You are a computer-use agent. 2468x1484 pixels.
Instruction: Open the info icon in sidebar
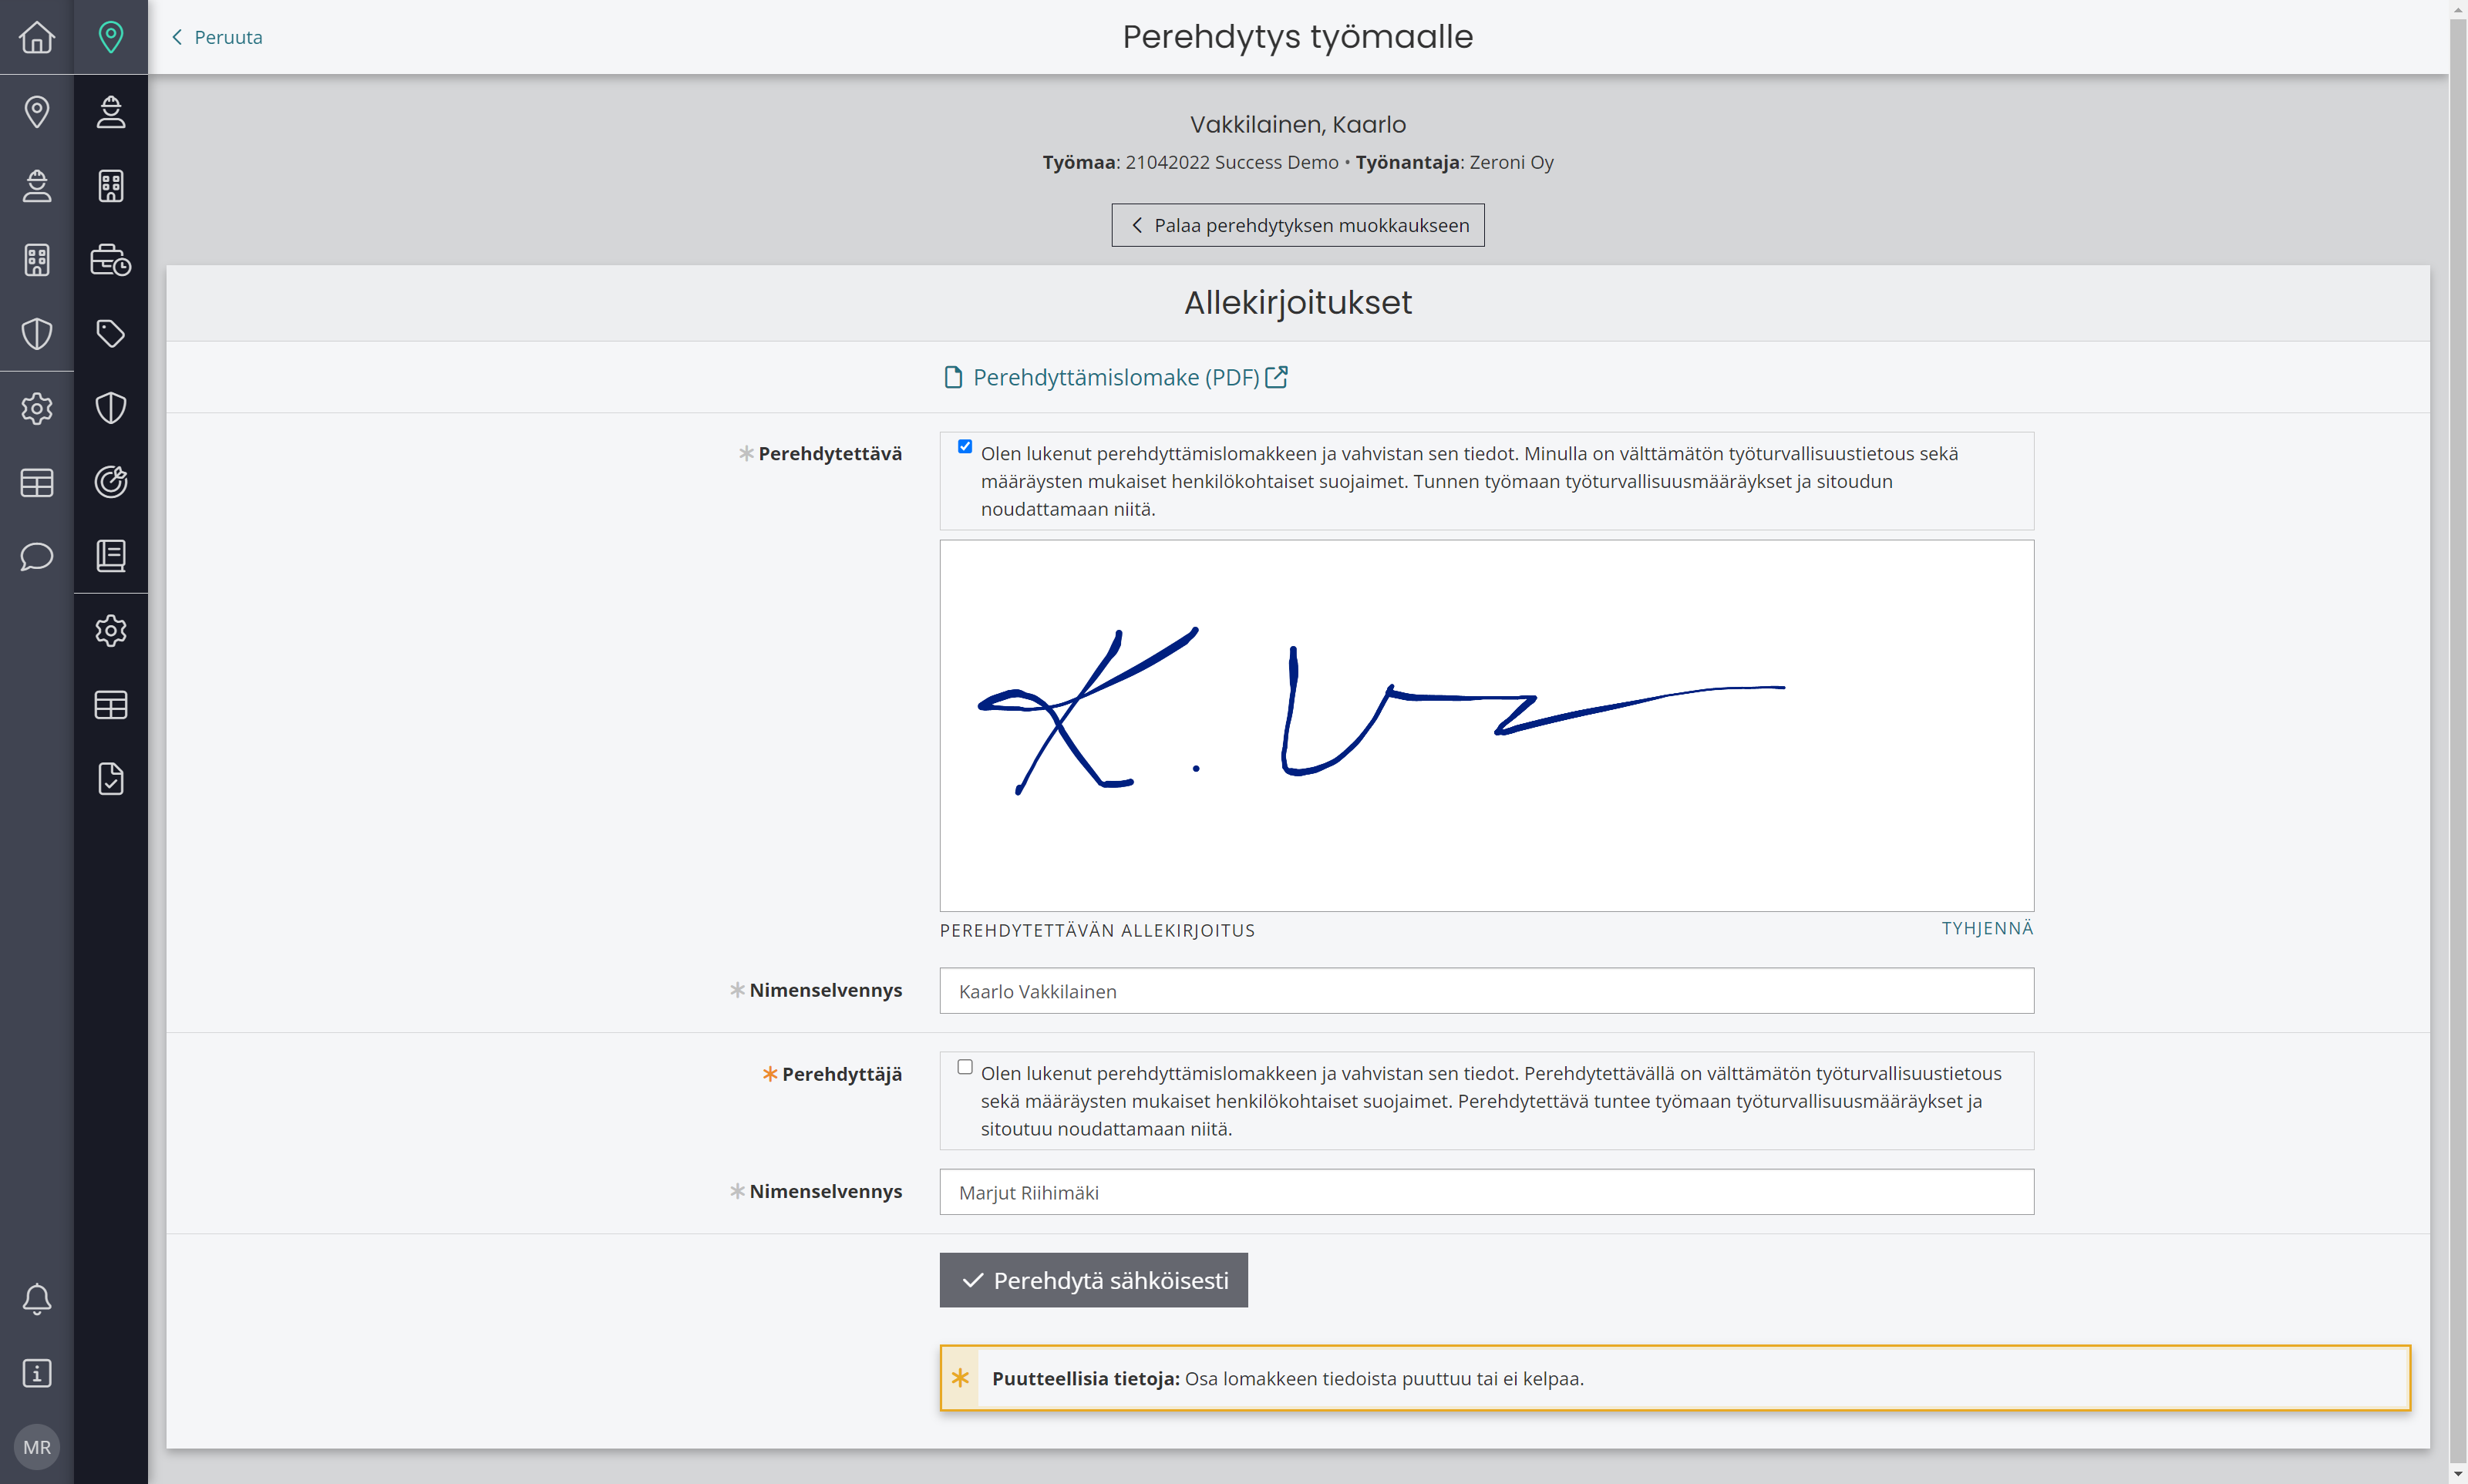click(x=37, y=1373)
